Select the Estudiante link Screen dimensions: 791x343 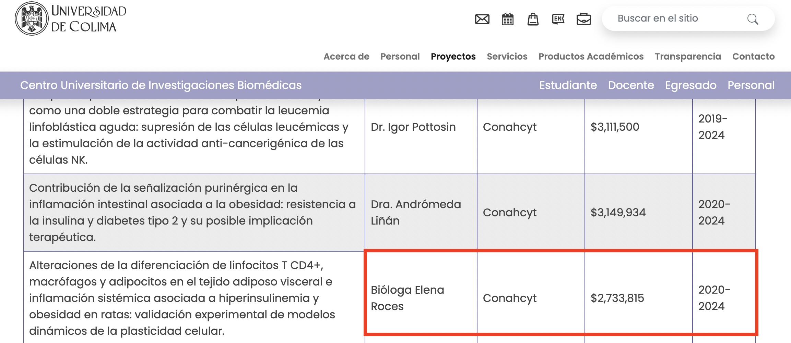[568, 85]
